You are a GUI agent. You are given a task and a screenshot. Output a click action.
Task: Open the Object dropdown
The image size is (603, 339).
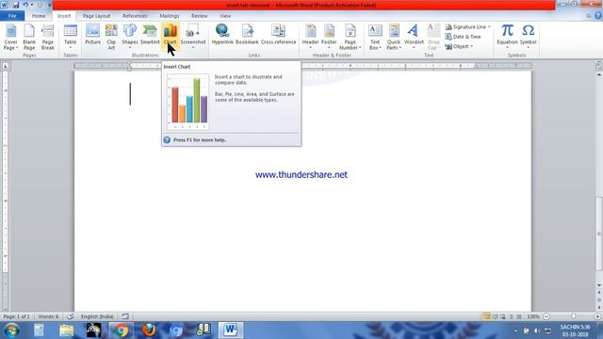click(459, 46)
